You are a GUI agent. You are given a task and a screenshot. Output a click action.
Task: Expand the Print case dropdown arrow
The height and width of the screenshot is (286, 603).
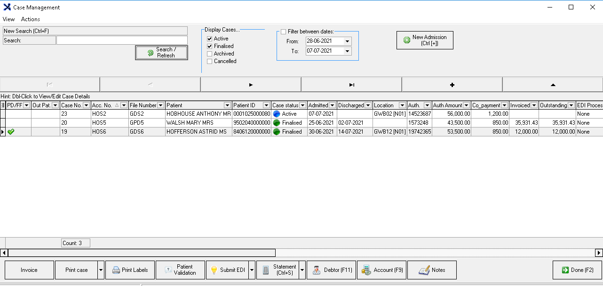(x=101, y=270)
